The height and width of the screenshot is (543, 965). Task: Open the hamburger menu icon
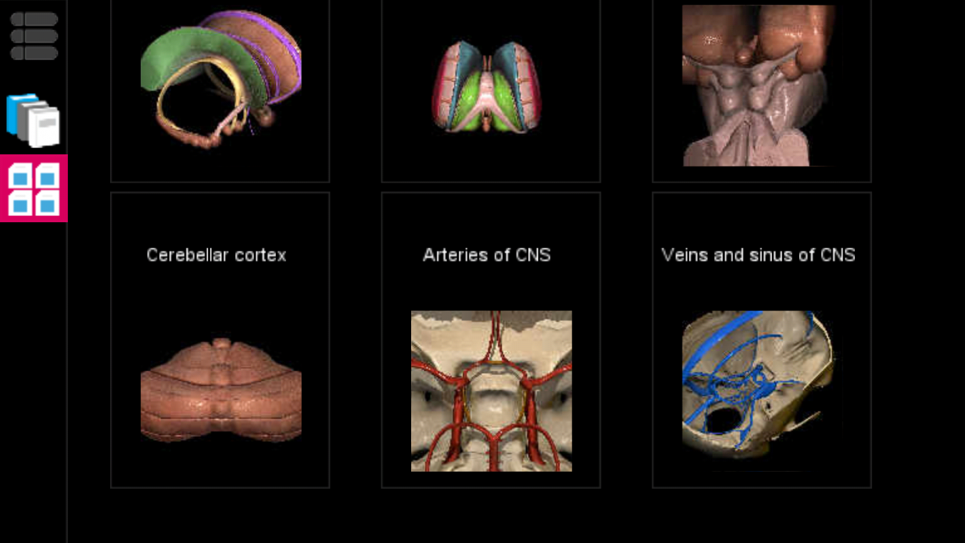33,36
